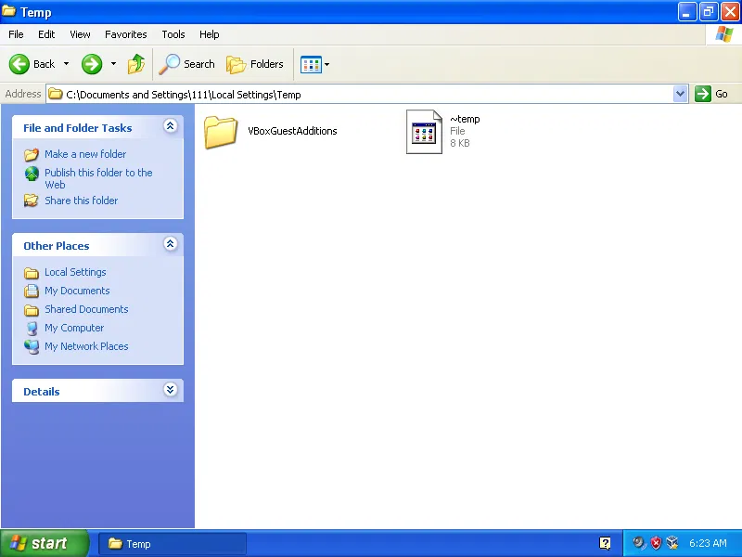Click the Make a new folder icon
742x557 pixels.
point(32,154)
